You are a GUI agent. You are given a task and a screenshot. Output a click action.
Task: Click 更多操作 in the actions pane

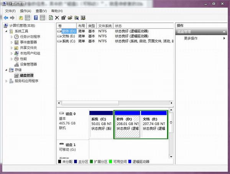(x=191, y=38)
